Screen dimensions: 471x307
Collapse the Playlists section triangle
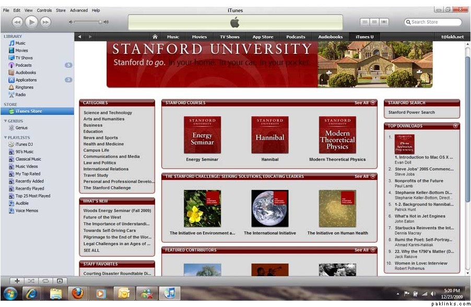pos(5,137)
